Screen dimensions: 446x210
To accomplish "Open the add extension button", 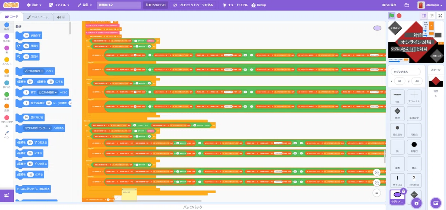I will pos(7,195).
